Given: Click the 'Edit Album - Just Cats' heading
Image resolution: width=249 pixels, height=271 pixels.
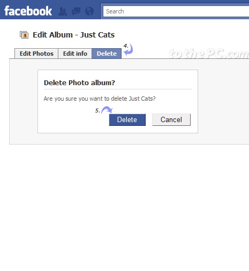Looking at the screenshot, I should point(73,35).
